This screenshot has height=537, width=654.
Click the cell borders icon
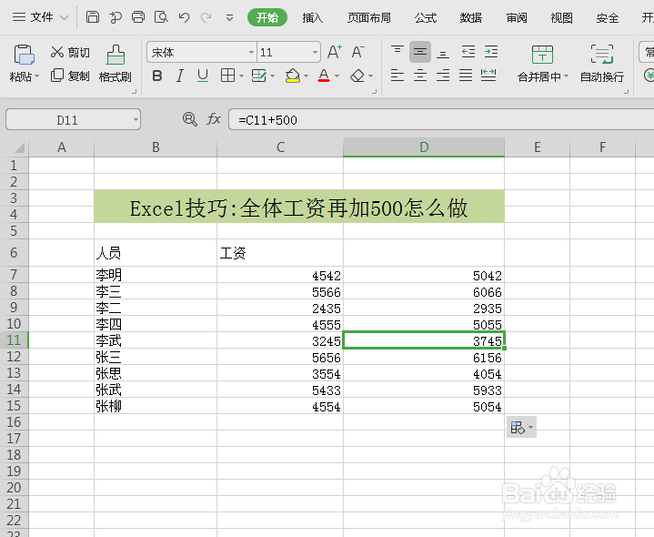[227, 76]
